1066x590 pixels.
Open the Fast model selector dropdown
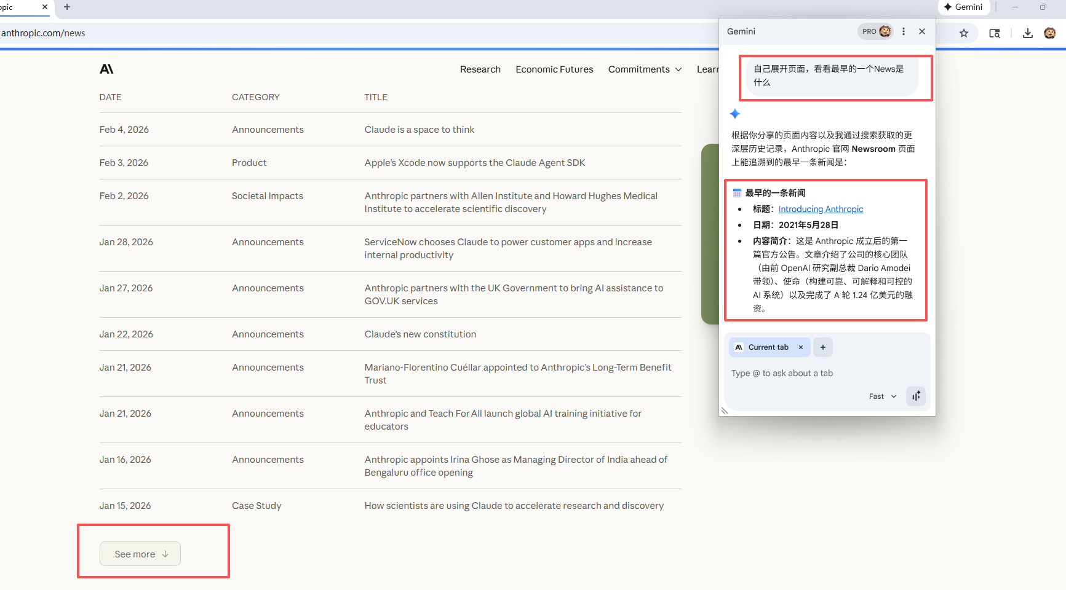pos(883,396)
